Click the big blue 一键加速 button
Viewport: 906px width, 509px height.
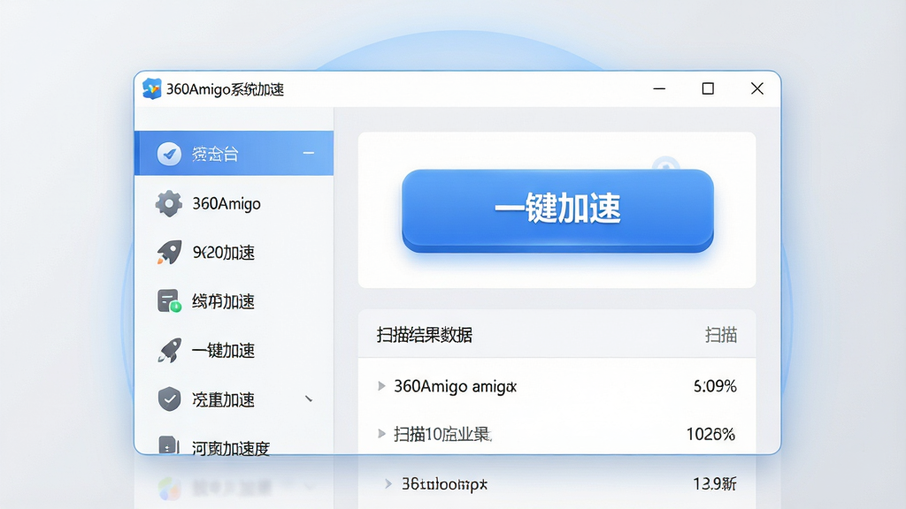(557, 210)
